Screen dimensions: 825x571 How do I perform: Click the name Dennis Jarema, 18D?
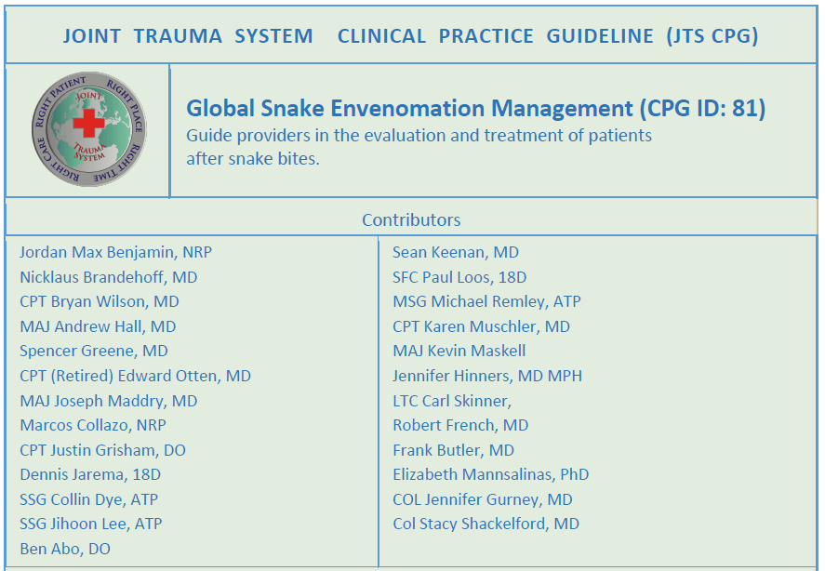point(90,475)
